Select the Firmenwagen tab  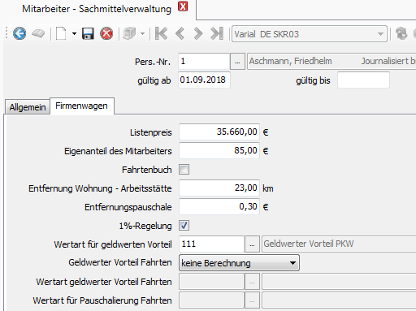(82, 106)
